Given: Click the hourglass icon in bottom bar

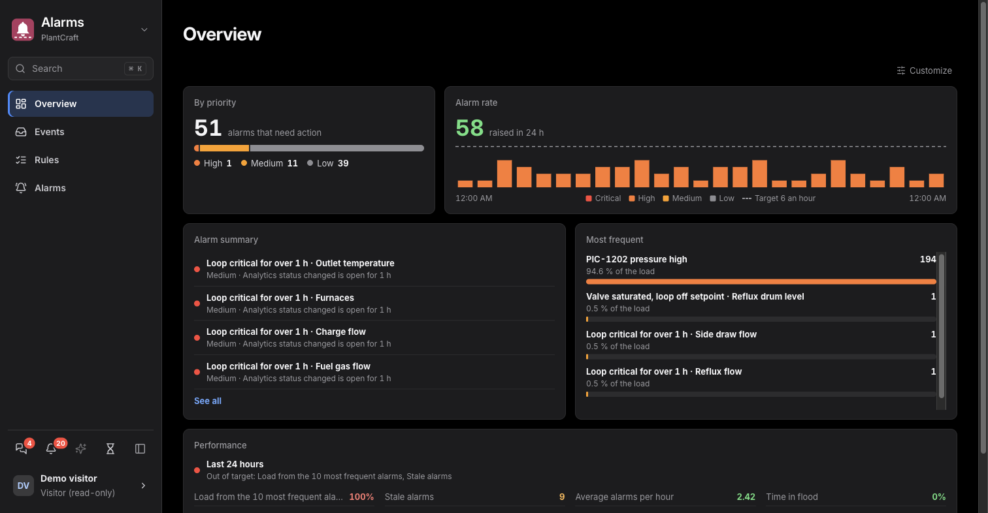Looking at the screenshot, I should (110, 448).
